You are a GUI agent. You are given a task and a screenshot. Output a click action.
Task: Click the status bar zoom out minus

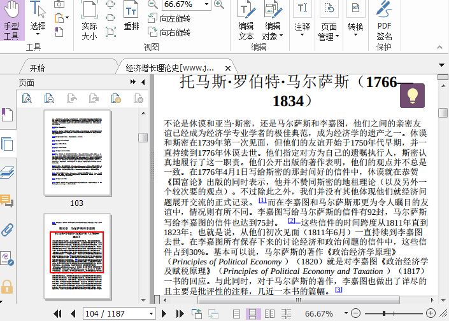pyautogui.click(x=355, y=313)
